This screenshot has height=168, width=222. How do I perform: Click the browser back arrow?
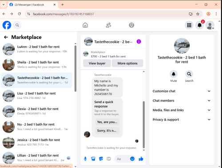(x=4, y=14)
